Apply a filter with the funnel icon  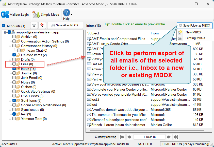click(x=34, y=25)
